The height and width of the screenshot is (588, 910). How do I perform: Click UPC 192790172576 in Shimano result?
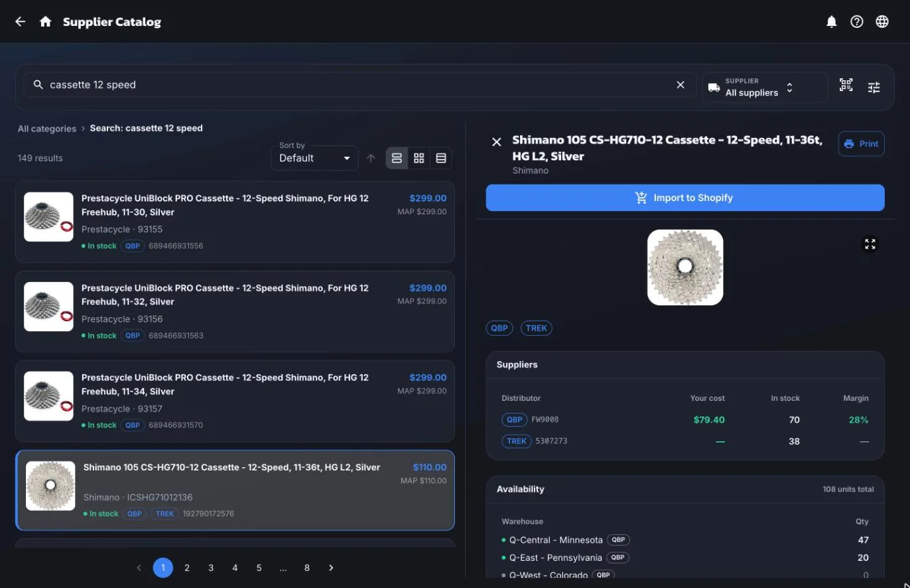pyautogui.click(x=208, y=514)
